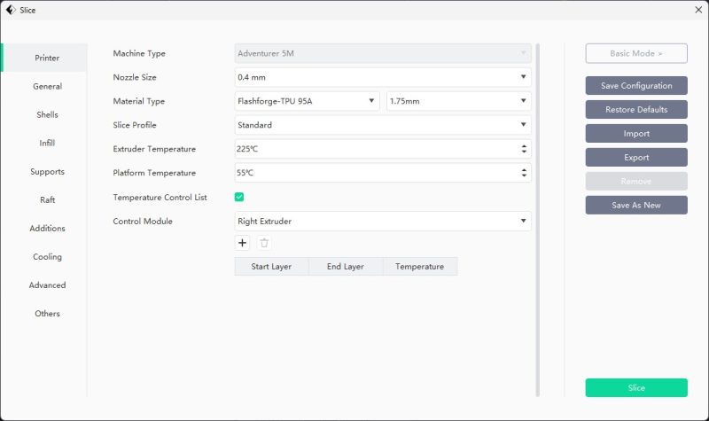The image size is (709, 421).
Task: Click the Import button
Action: (636, 134)
